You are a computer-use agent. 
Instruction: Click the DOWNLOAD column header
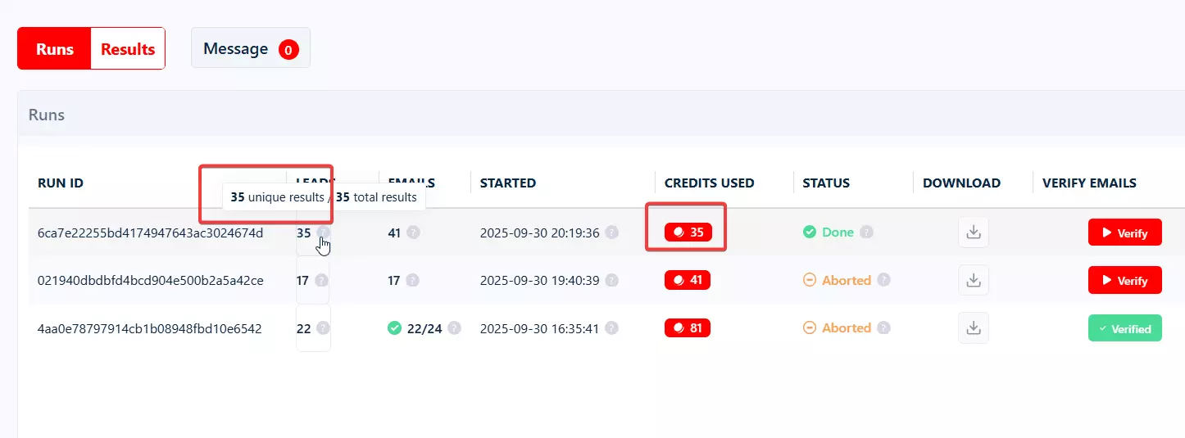pyautogui.click(x=962, y=183)
